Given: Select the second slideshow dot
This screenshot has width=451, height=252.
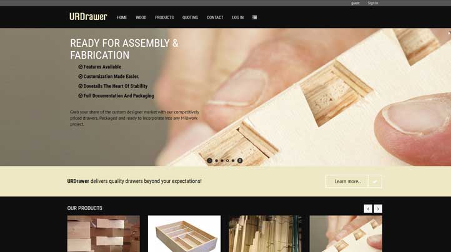Looking at the screenshot, I should pos(222,161).
